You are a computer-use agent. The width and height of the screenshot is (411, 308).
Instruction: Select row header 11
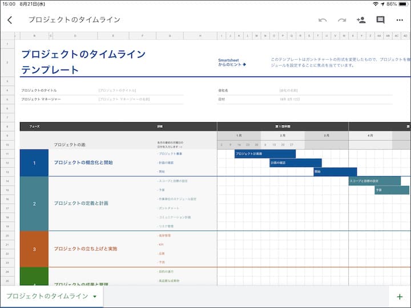tap(7, 154)
